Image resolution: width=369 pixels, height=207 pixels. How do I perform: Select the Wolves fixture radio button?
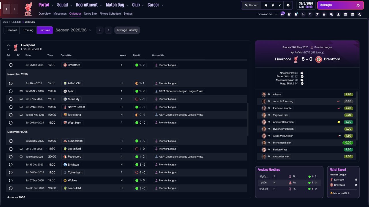[x=11, y=181]
